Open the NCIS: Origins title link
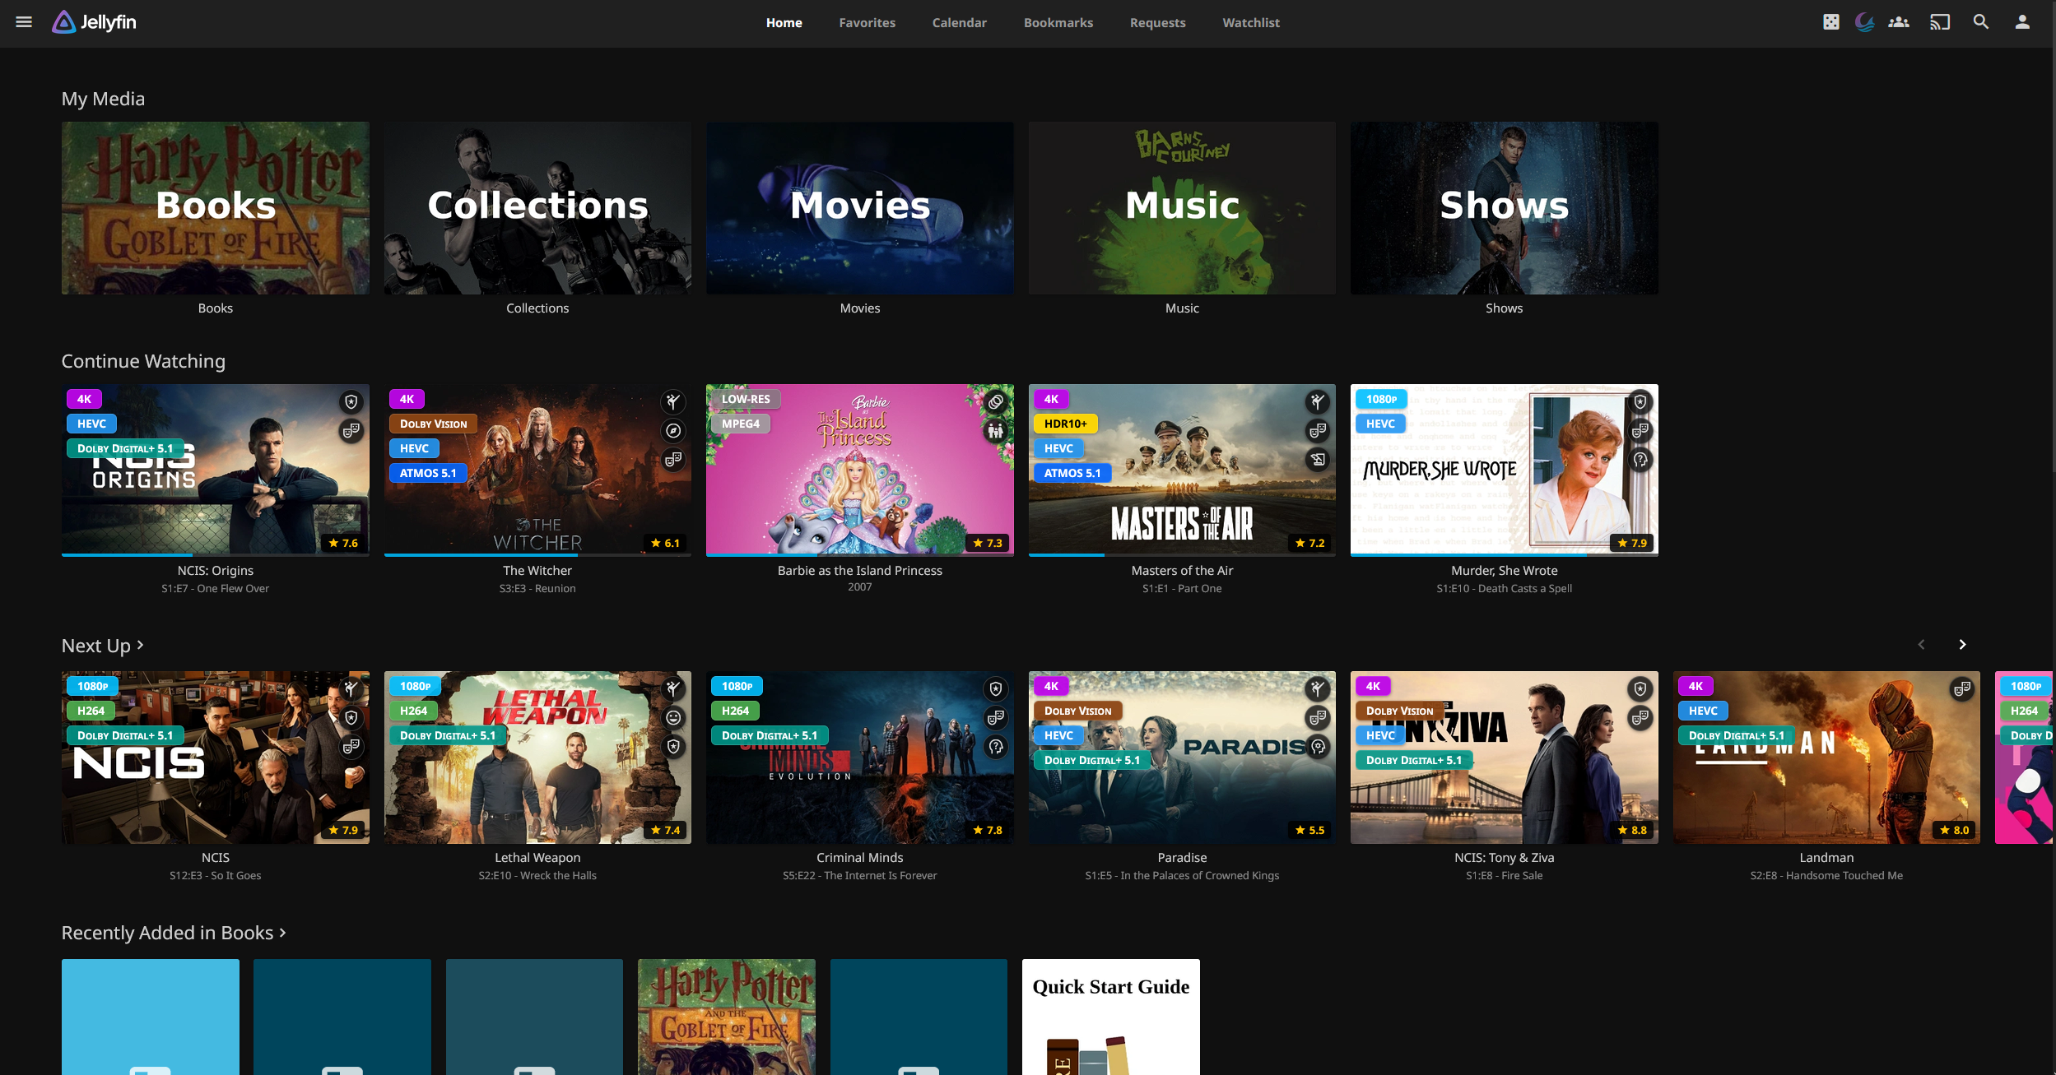This screenshot has width=2056, height=1075. 216,570
